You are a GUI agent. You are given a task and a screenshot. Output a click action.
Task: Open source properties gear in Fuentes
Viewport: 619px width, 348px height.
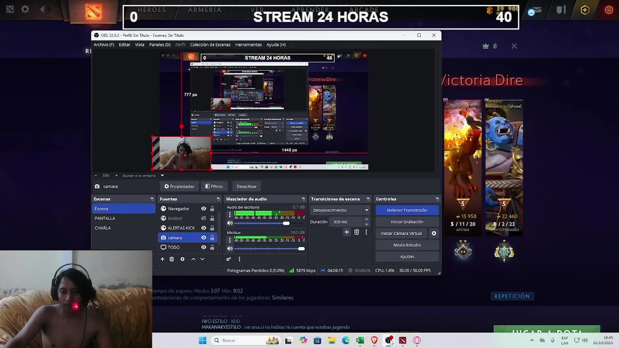(x=182, y=259)
